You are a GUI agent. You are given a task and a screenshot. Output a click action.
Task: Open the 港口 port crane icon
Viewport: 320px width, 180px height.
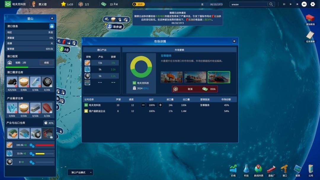coord(284,171)
